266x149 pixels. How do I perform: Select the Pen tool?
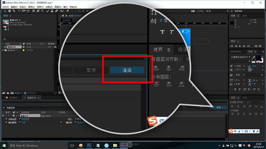coord(38,11)
